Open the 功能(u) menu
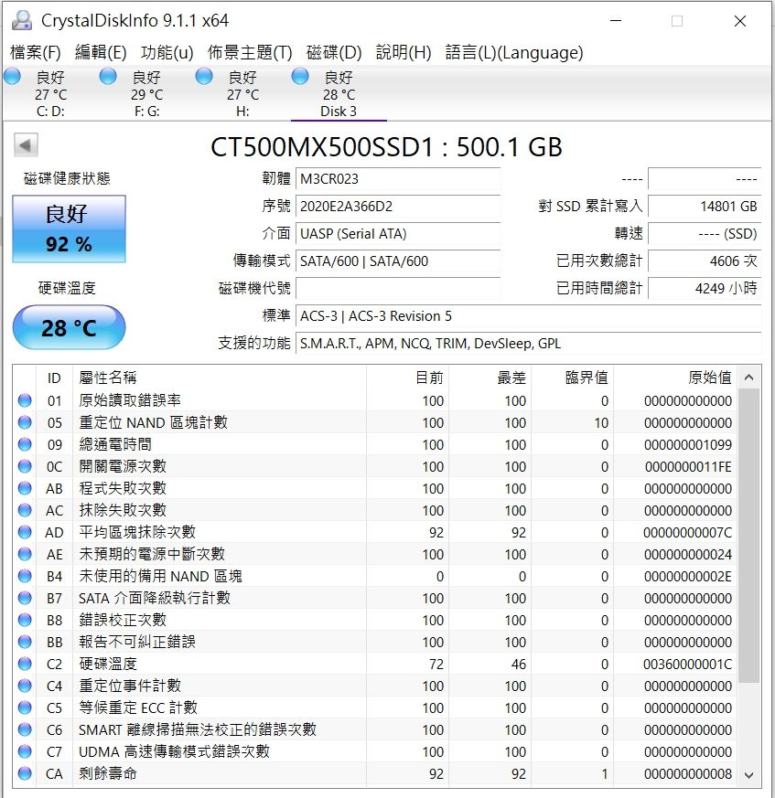The width and height of the screenshot is (775, 798). click(167, 52)
